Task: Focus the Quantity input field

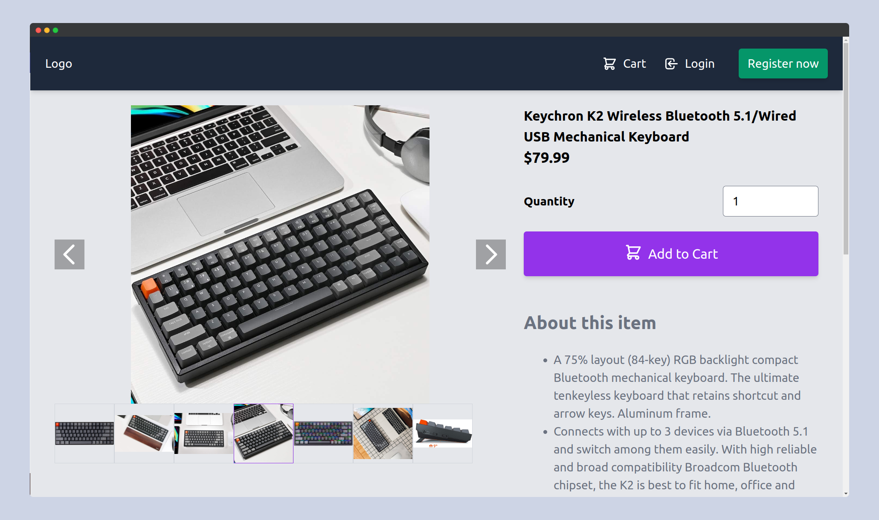Action: click(x=770, y=201)
